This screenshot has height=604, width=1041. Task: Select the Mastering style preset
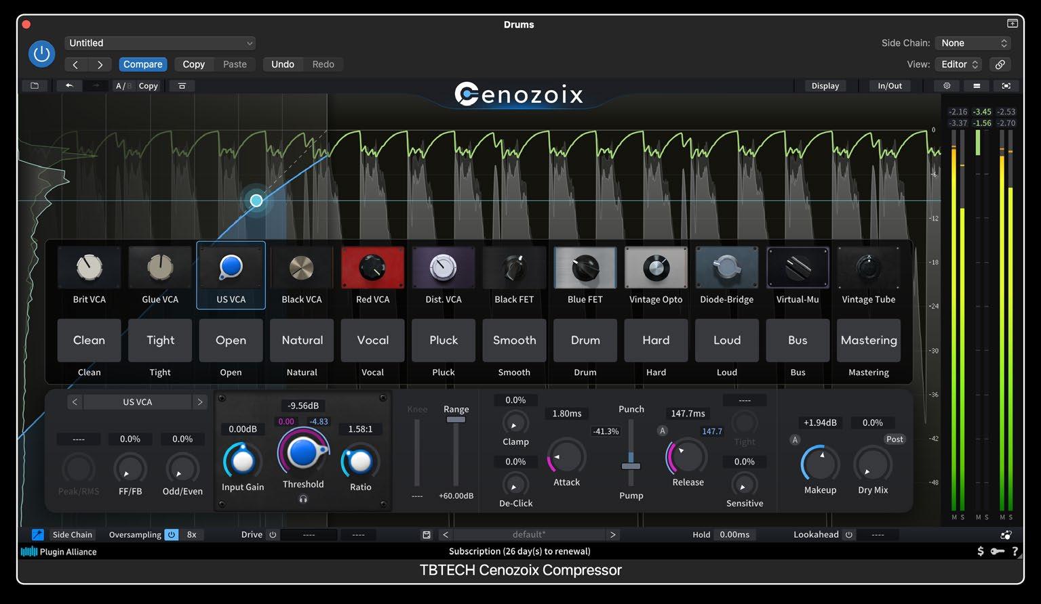(x=869, y=341)
